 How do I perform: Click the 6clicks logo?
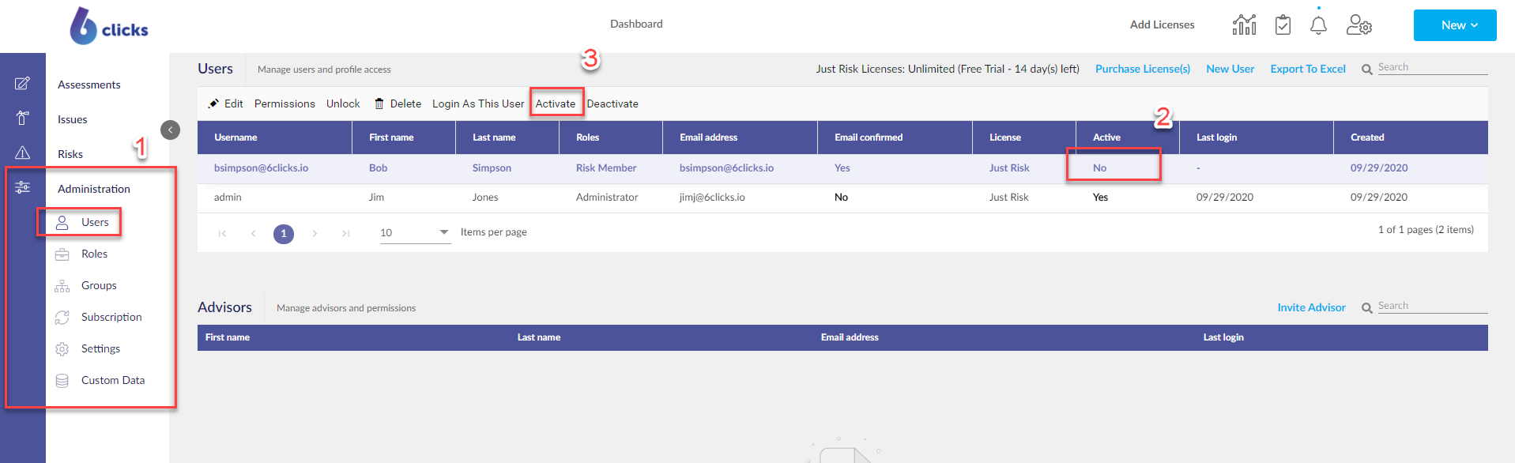(x=108, y=25)
